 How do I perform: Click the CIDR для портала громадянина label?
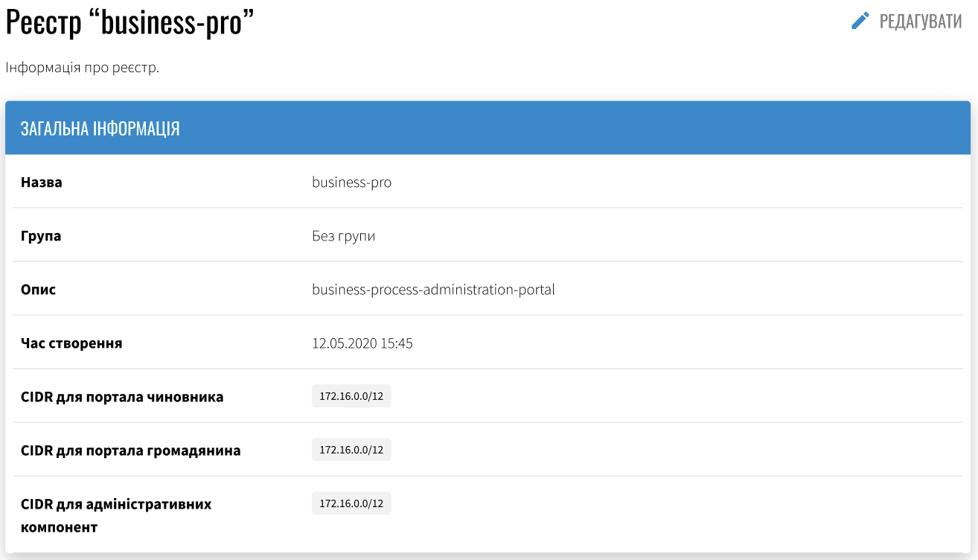pyautogui.click(x=130, y=451)
